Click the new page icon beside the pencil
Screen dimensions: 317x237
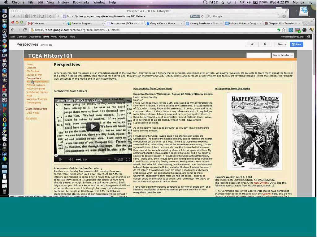265,44
